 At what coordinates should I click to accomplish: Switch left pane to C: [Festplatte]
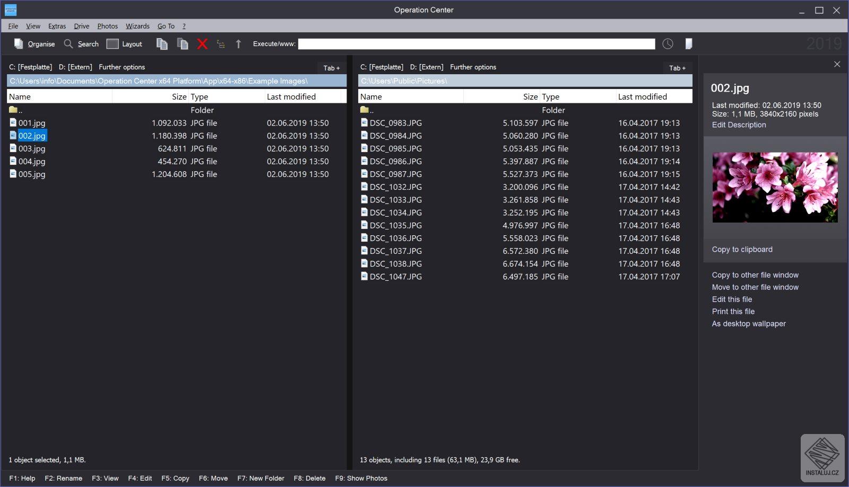coord(31,67)
